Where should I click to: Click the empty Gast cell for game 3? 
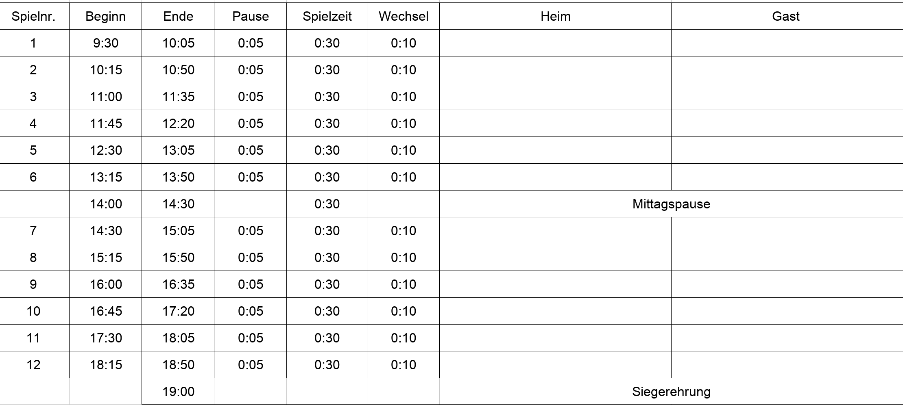coord(787,97)
